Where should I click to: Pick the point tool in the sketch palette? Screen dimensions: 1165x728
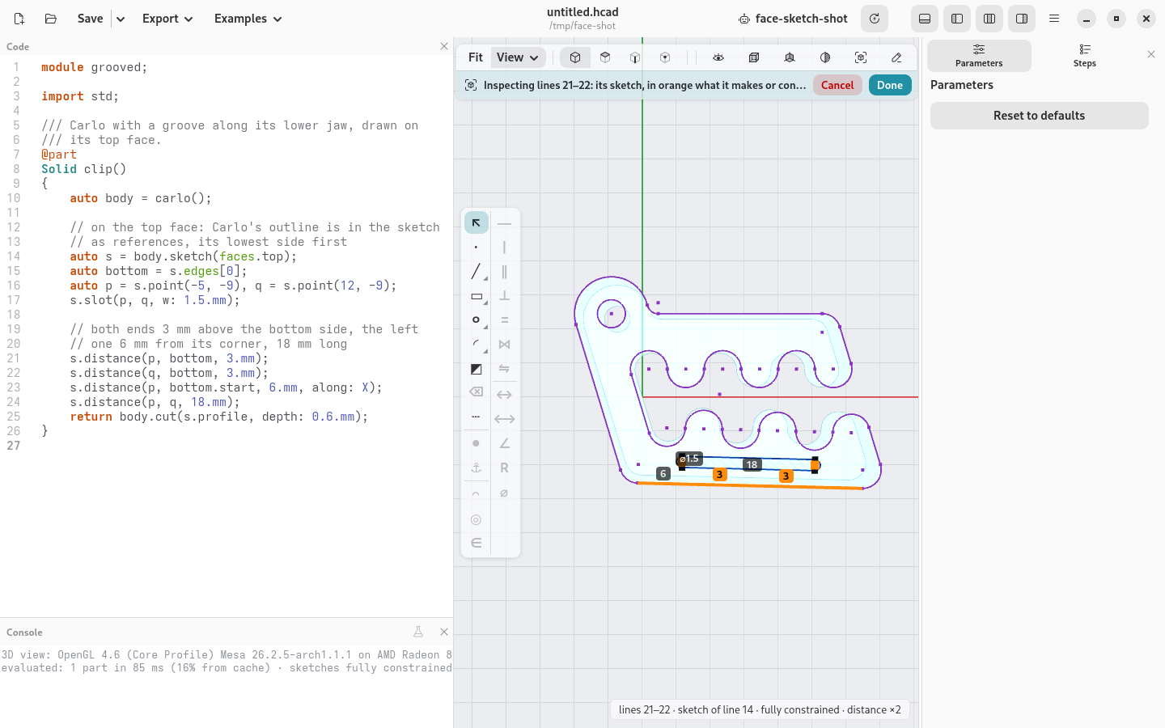(476, 247)
